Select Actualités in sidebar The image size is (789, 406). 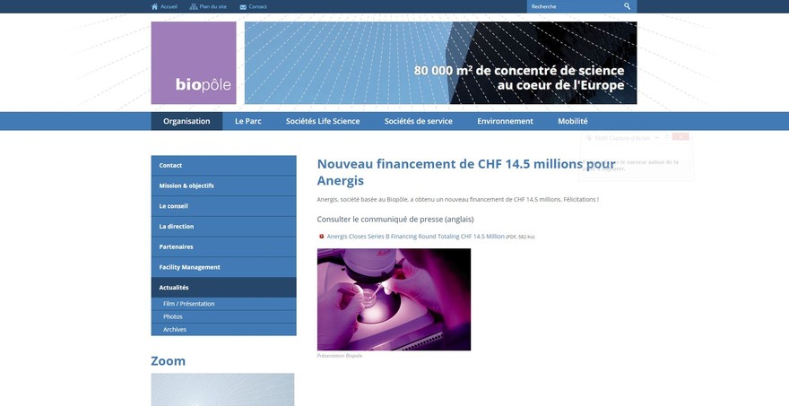[x=224, y=288]
